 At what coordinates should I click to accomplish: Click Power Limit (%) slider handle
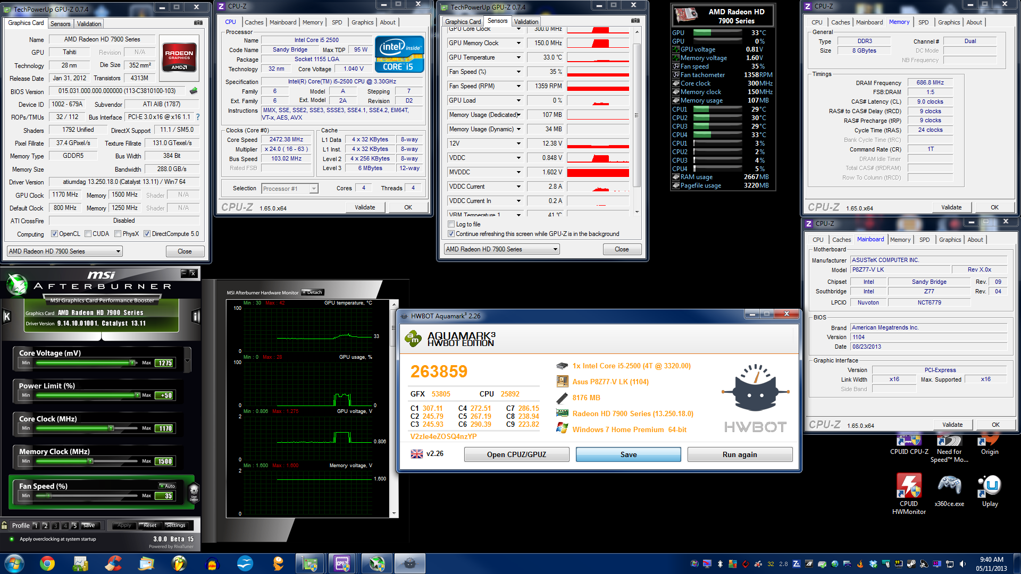pyautogui.click(x=137, y=395)
